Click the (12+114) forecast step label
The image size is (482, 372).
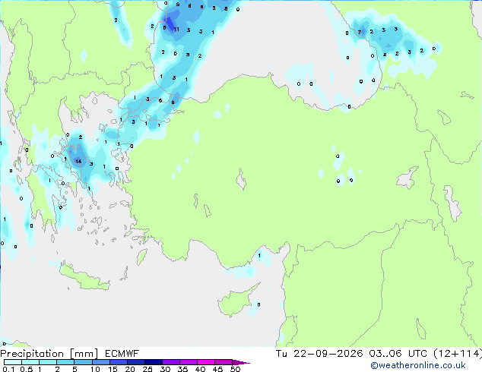[x=458, y=354]
